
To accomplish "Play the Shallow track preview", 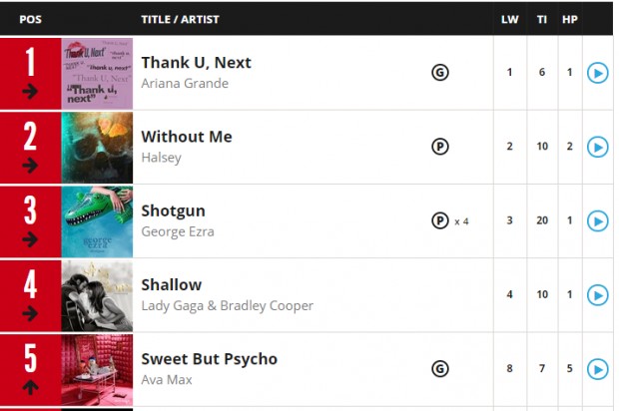I will tap(597, 295).
